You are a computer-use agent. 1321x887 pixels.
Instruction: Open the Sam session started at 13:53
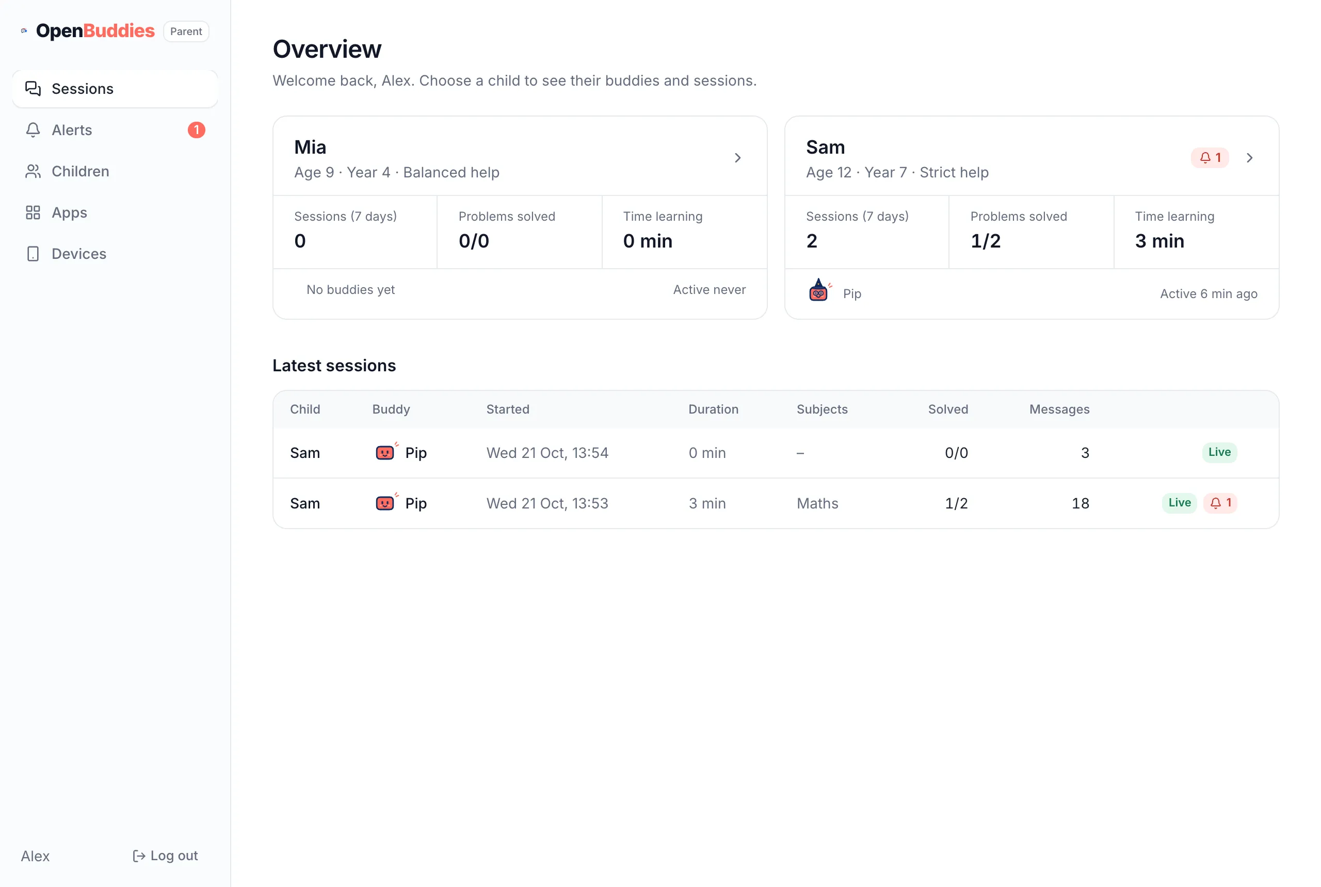point(776,503)
